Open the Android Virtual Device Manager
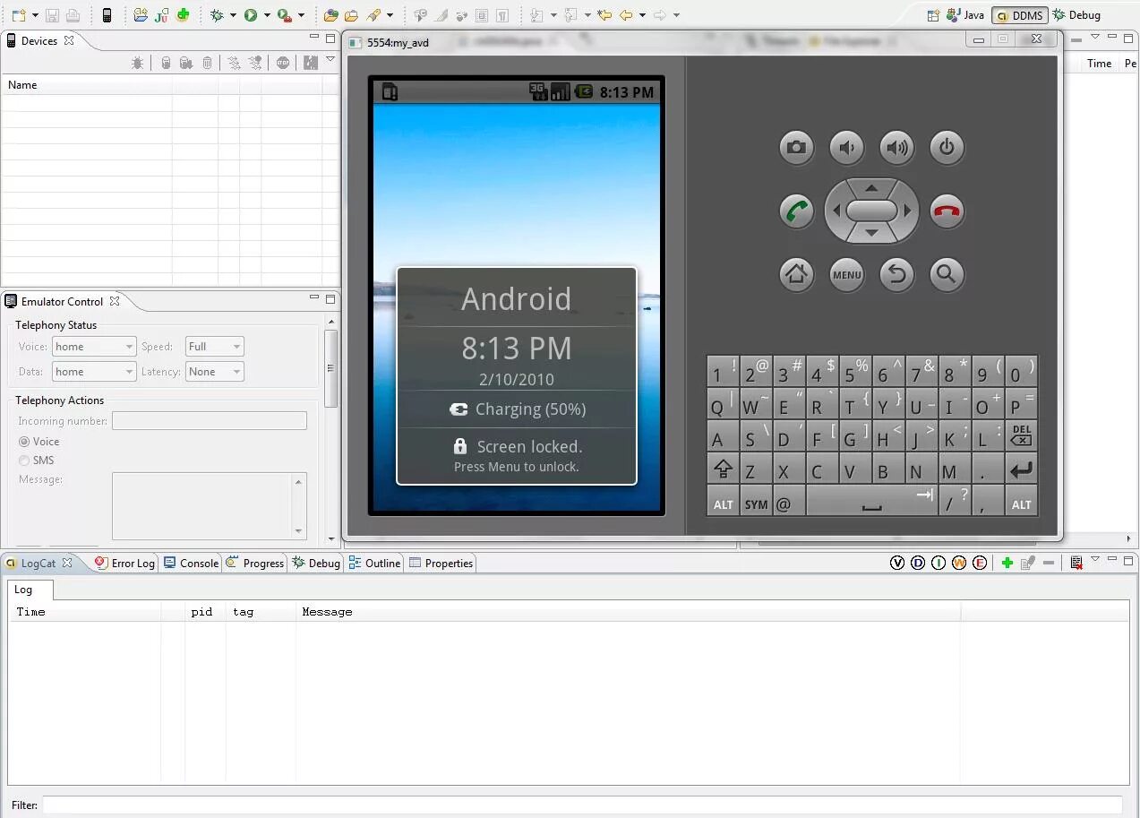This screenshot has width=1140, height=818. point(107,14)
